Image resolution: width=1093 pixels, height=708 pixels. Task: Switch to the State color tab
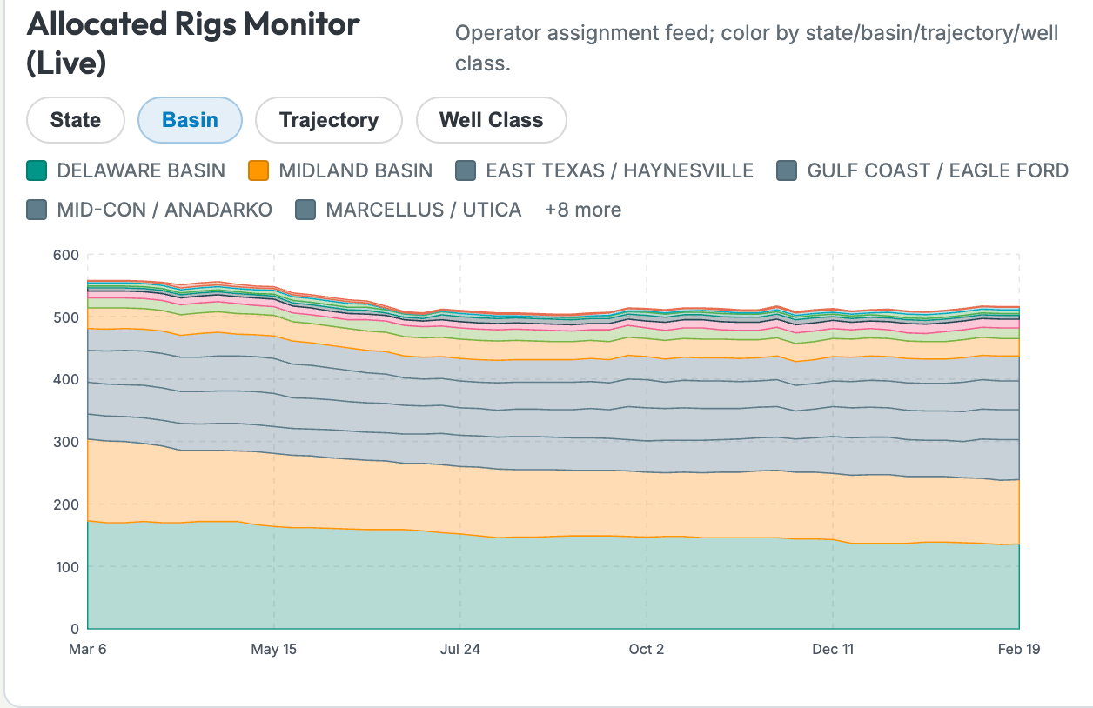coord(76,120)
